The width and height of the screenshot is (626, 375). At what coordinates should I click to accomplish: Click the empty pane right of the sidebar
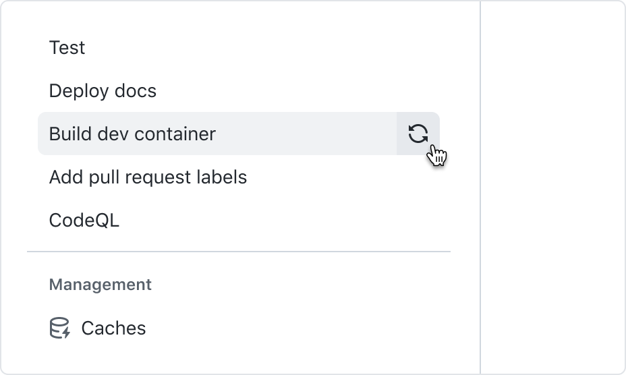point(553,187)
